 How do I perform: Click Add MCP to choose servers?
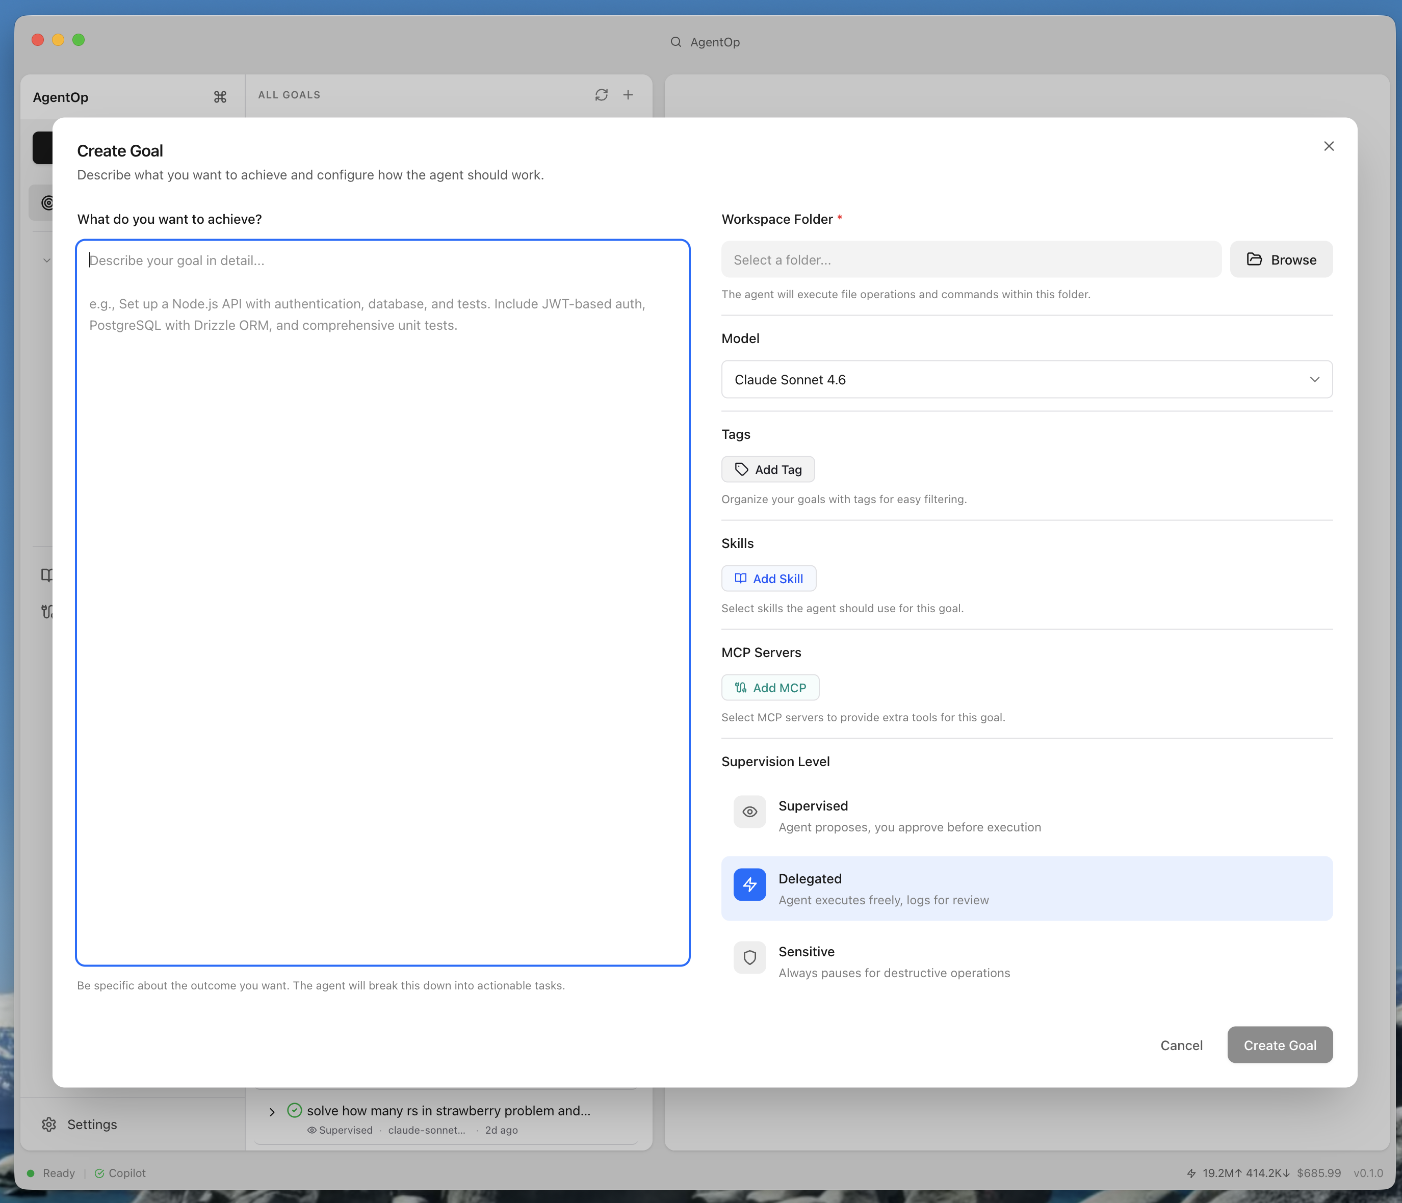pyautogui.click(x=769, y=688)
